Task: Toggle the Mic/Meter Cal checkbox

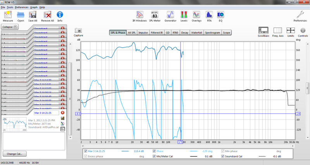Action: [x=154, y=156]
